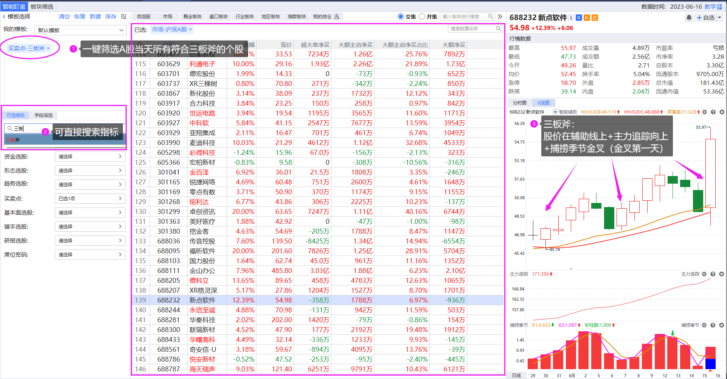Click the magnifier in the stock name search

(499, 29)
